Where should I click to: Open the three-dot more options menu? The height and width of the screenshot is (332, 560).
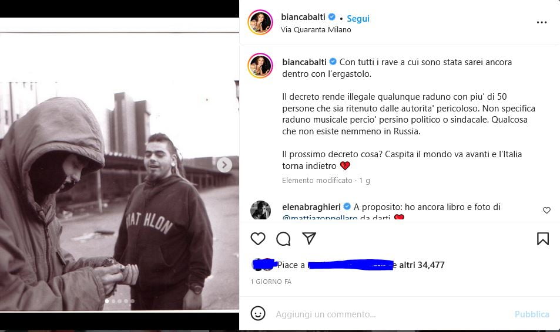(542, 22)
